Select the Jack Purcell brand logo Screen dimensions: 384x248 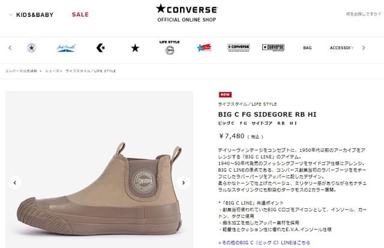pyautogui.click(x=66, y=48)
